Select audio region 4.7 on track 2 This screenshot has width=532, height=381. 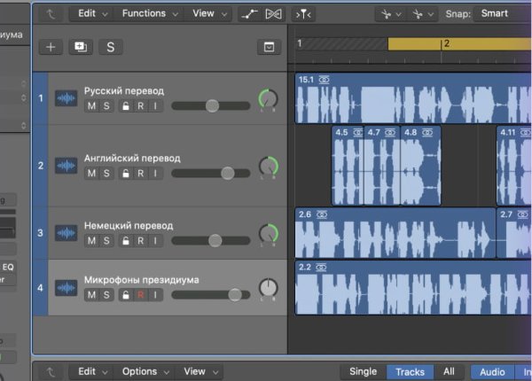coord(382,166)
